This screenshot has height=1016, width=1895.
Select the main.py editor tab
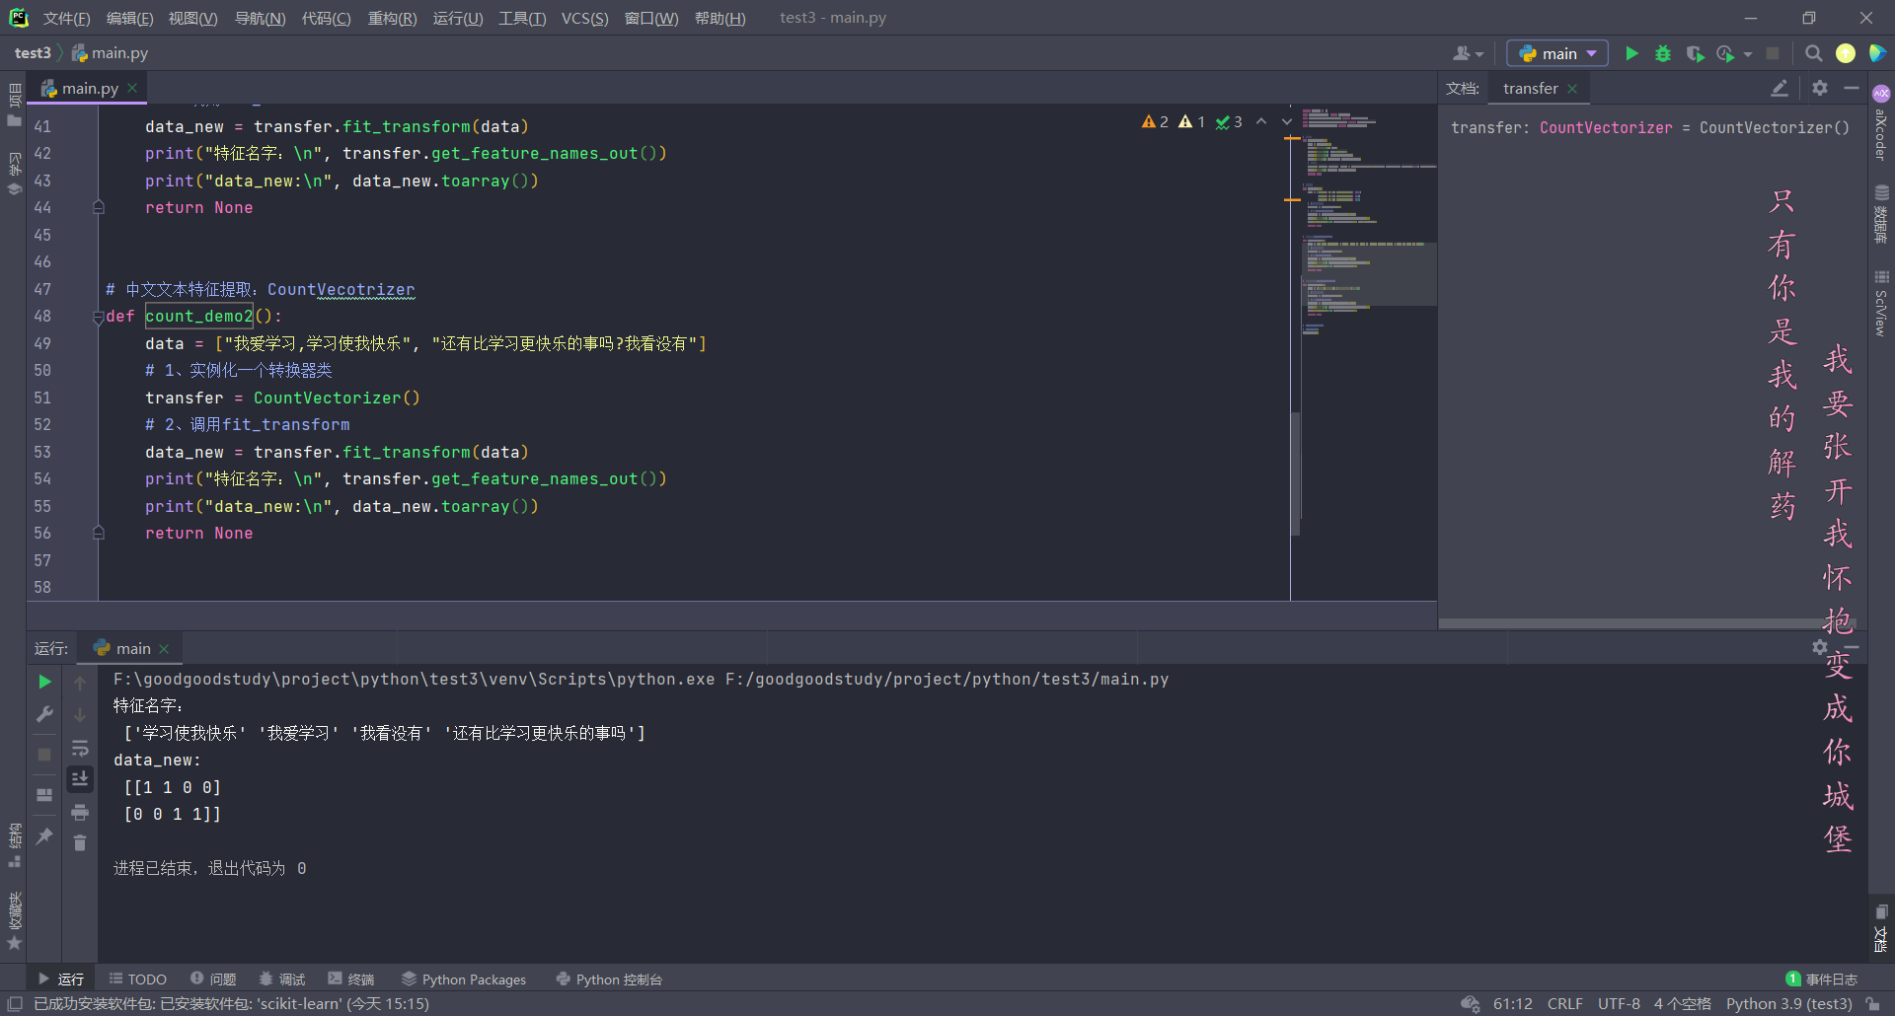point(89,89)
